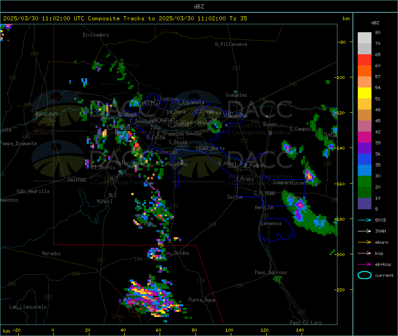Click the Punta_Agua map label
Screen dimensions: 398x336
click(202, 300)
